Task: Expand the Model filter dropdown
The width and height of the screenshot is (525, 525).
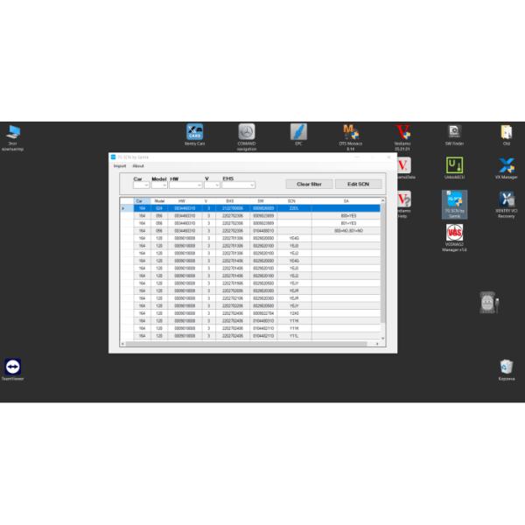Action: 159,185
